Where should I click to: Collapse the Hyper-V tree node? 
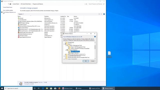(64, 44)
